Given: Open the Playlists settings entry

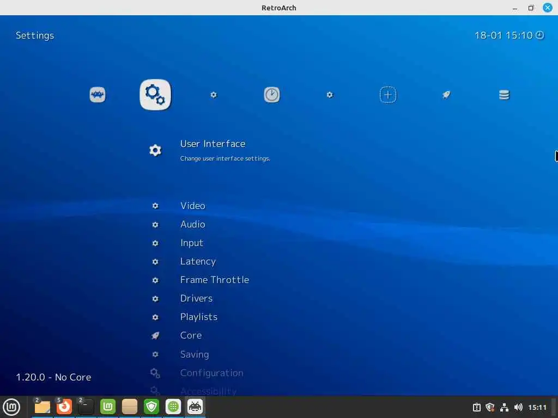Looking at the screenshot, I should [x=198, y=317].
